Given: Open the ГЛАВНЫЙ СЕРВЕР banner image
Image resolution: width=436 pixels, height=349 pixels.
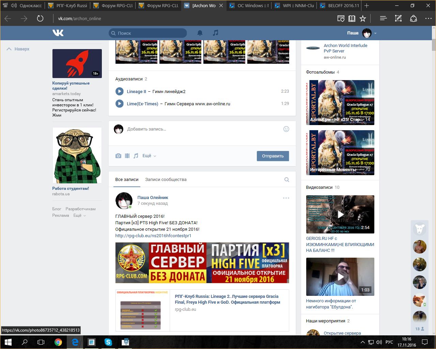Looking at the screenshot, I should coord(202,263).
